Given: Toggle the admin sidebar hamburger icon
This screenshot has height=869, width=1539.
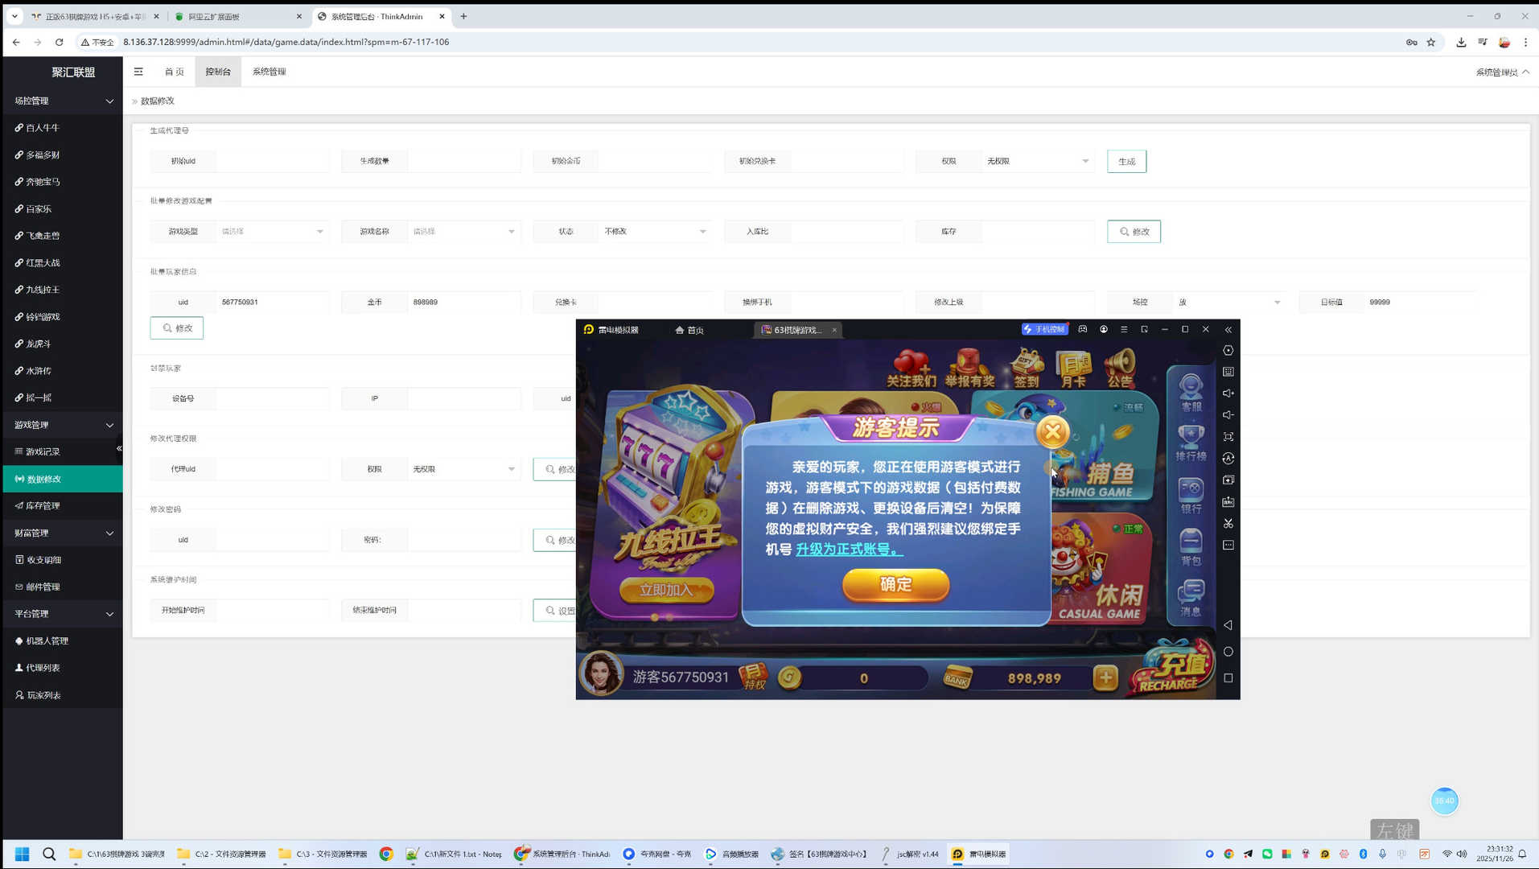Looking at the screenshot, I should [138, 72].
